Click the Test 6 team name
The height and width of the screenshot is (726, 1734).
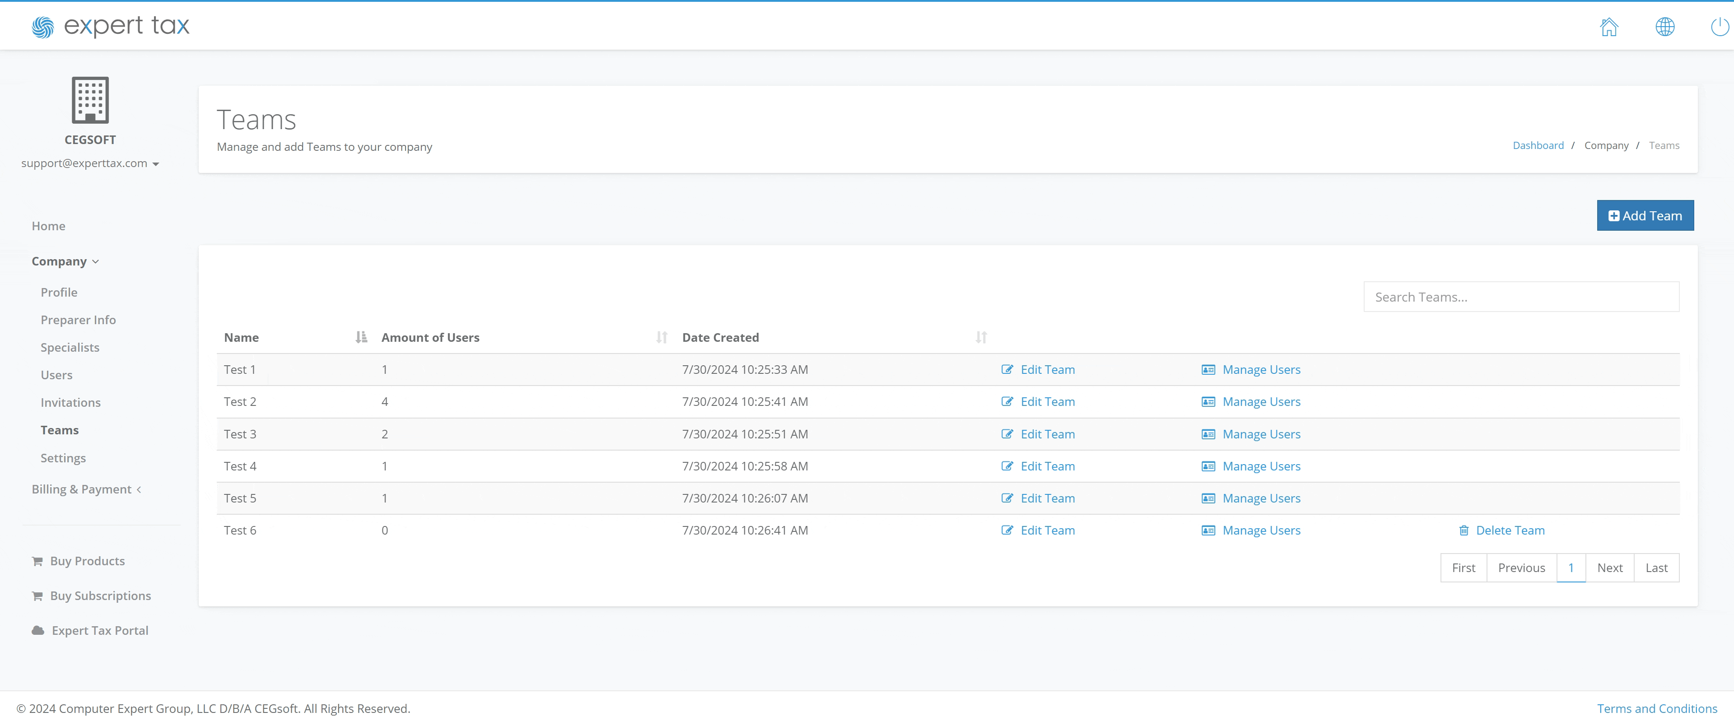pyautogui.click(x=240, y=530)
